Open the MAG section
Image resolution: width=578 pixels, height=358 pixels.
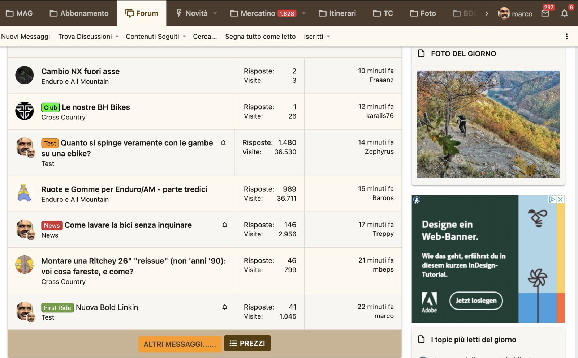(20, 13)
